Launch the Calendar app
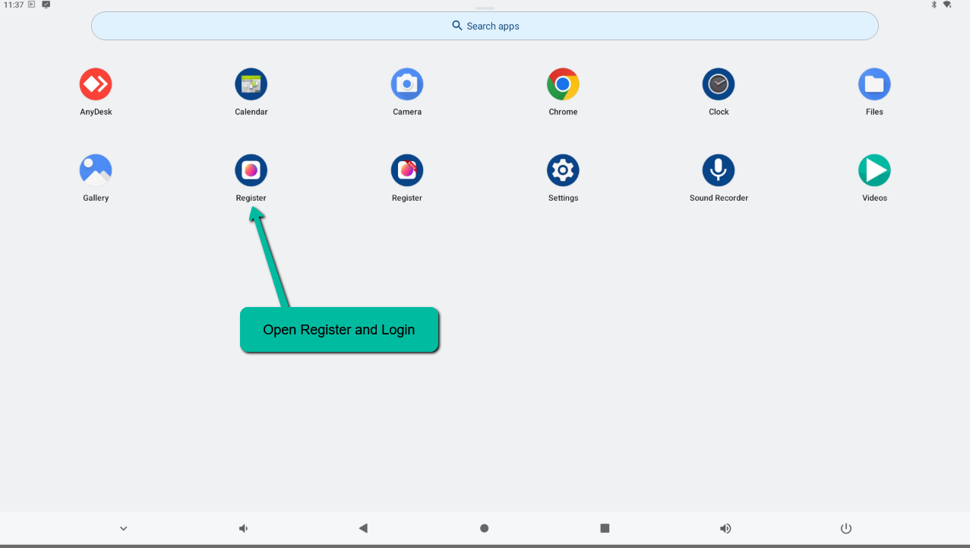This screenshot has height=548, width=970. tap(251, 84)
